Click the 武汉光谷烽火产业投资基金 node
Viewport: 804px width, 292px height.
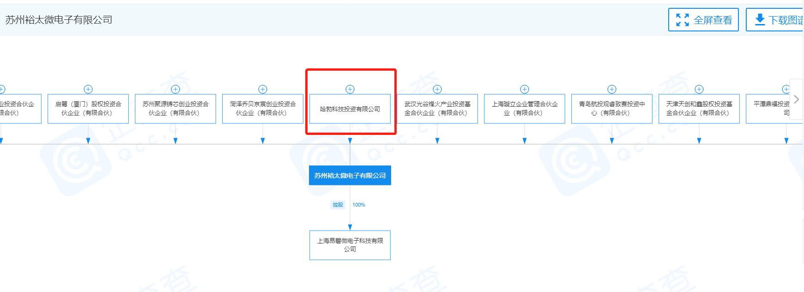tap(437, 109)
